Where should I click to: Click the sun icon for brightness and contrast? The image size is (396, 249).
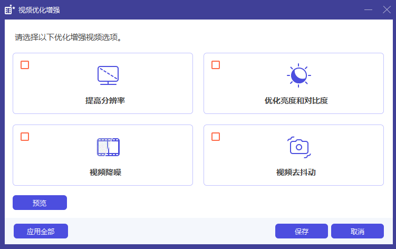pyautogui.click(x=299, y=75)
